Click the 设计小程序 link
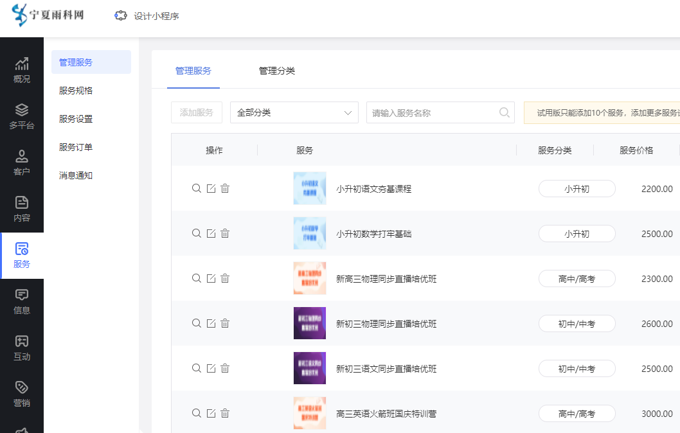Viewport: 680px width, 433px height. click(x=156, y=16)
